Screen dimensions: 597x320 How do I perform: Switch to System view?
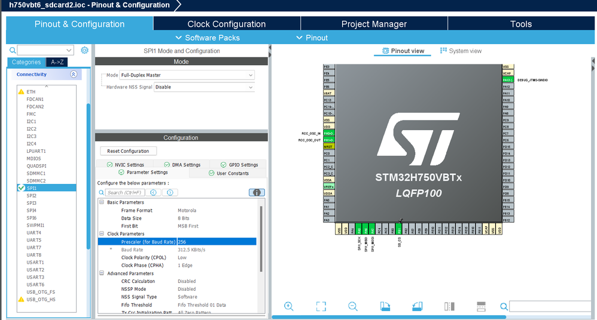461,51
